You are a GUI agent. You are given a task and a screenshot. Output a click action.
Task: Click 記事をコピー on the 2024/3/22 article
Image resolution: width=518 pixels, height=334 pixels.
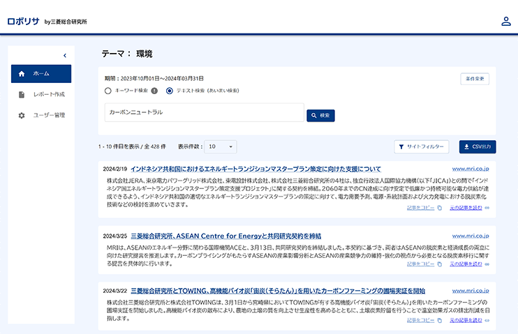coord(420,320)
